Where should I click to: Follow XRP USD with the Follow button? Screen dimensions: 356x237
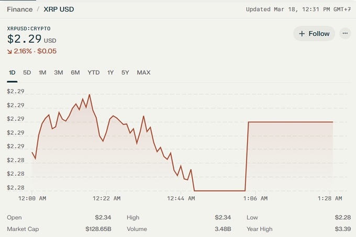314,33
